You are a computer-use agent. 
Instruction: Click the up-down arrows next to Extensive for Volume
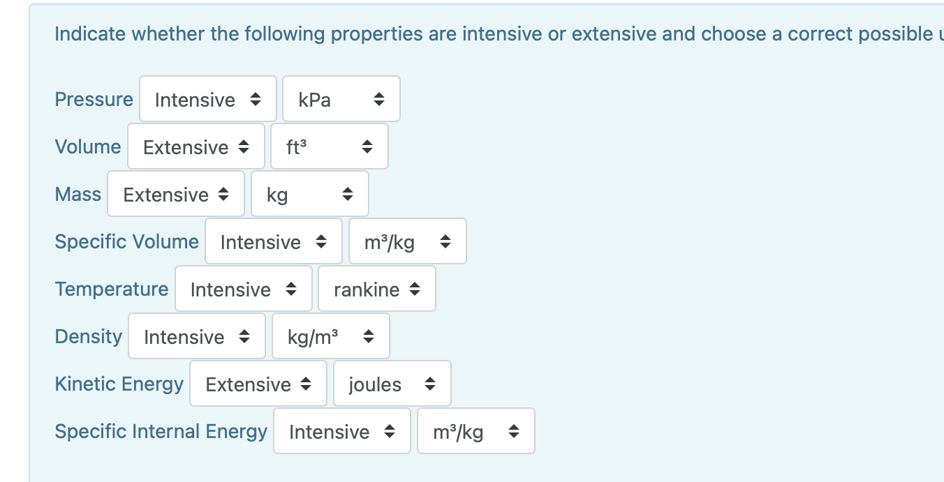pyautogui.click(x=244, y=146)
